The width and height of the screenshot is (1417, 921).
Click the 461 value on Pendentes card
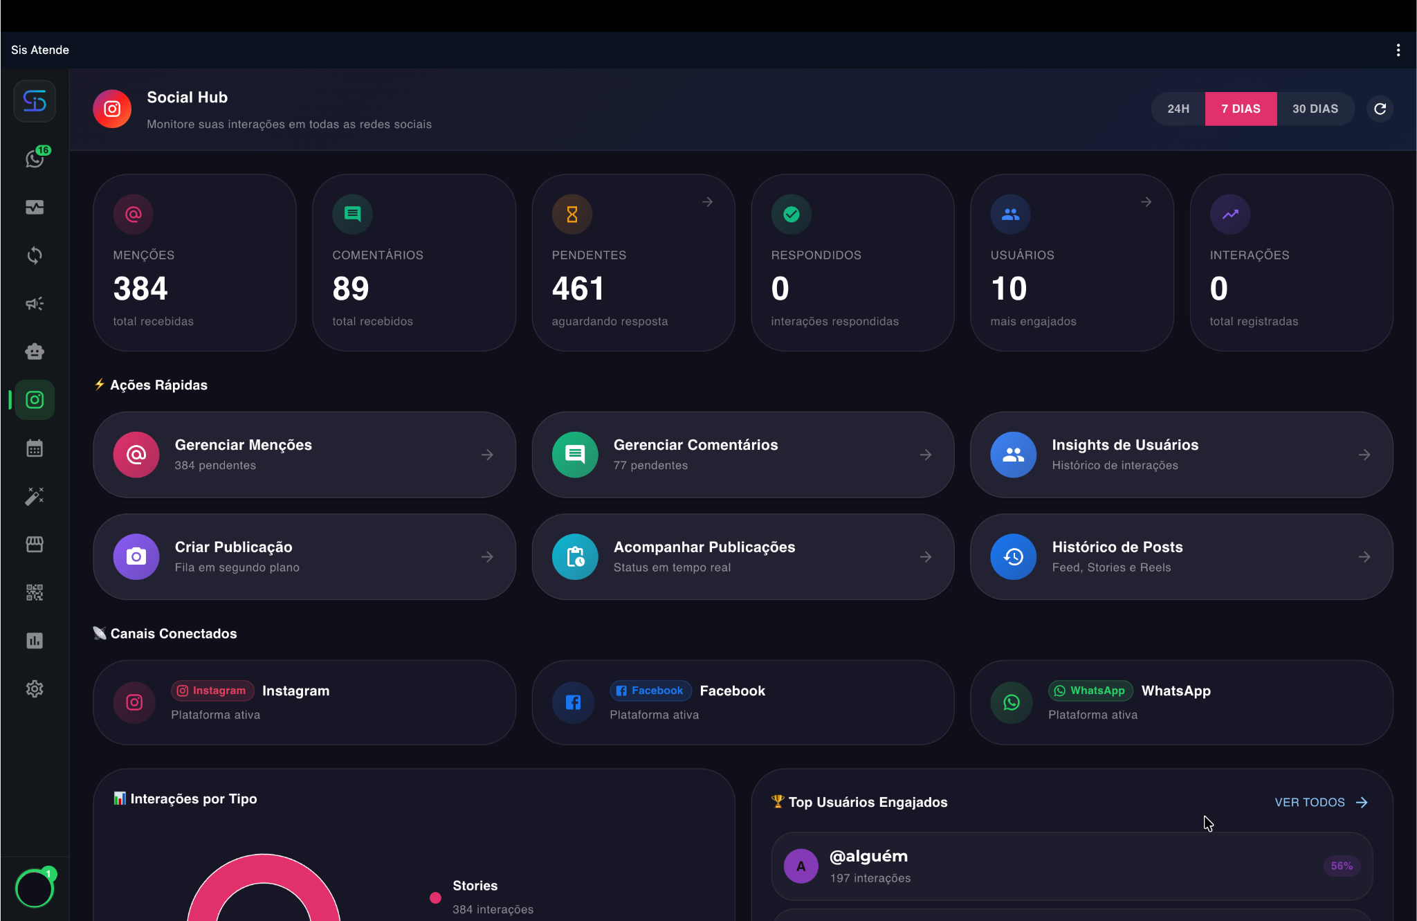coord(578,289)
